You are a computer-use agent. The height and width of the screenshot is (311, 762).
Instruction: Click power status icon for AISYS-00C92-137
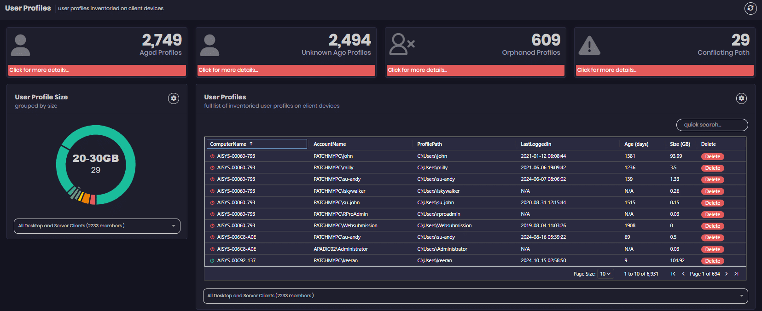point(212,261)
